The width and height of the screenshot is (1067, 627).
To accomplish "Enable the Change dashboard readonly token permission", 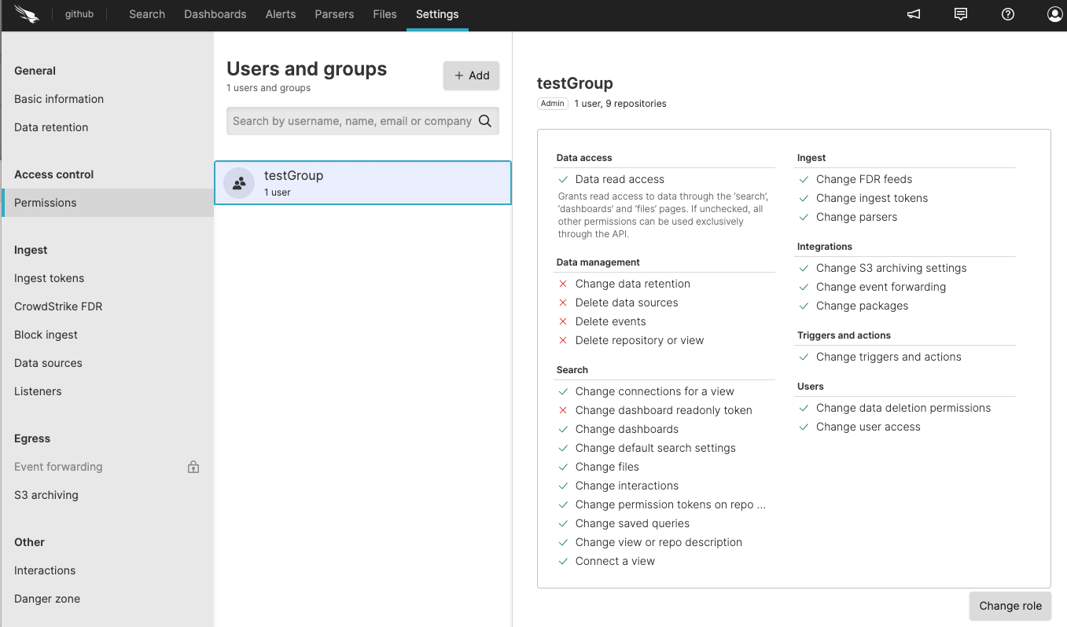I will (x=563, y=410).
